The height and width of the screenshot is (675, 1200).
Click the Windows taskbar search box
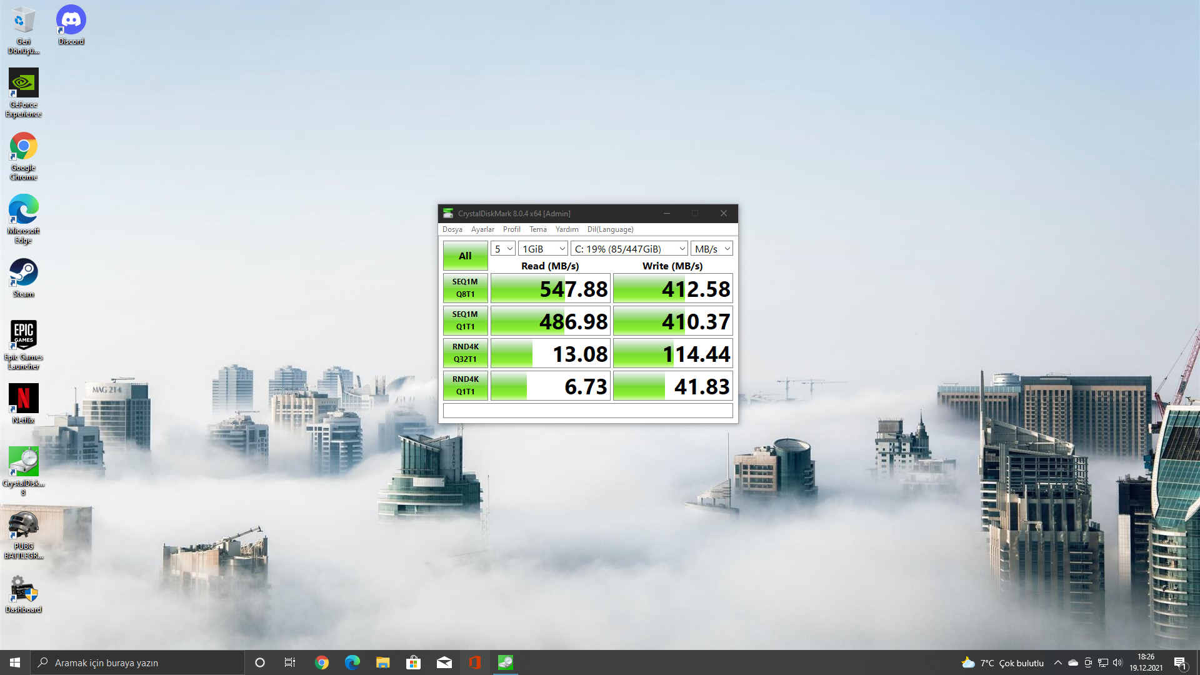coord(137,662)
